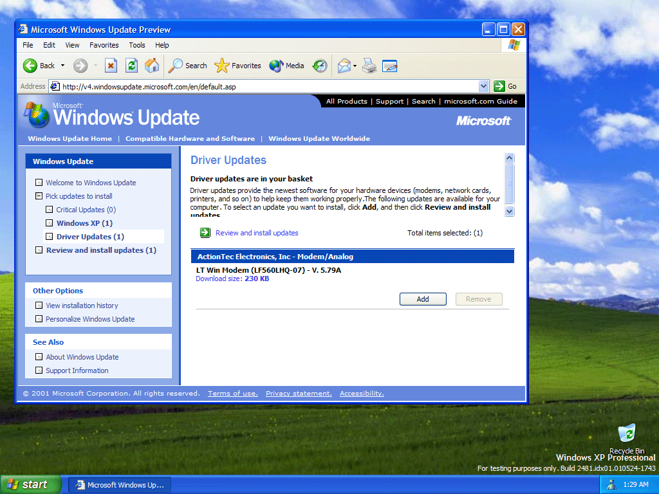Open Support Information link
The height and width of the screenshot is (494, 659).
pos(77,370)
